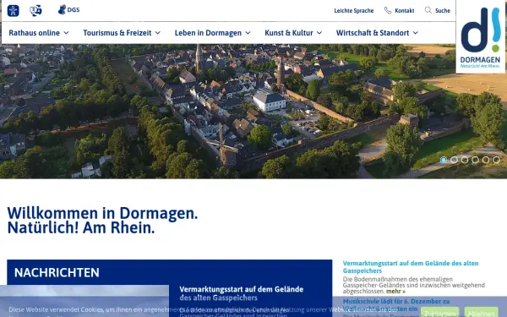Select the fifth slideshow dot
The image size is (507, 317).
(486, 160)
